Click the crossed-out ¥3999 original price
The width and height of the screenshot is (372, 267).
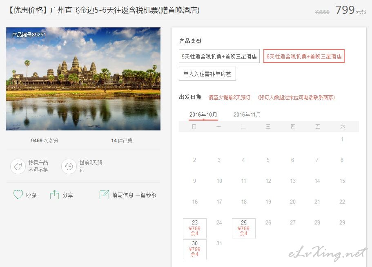point(322,12)
